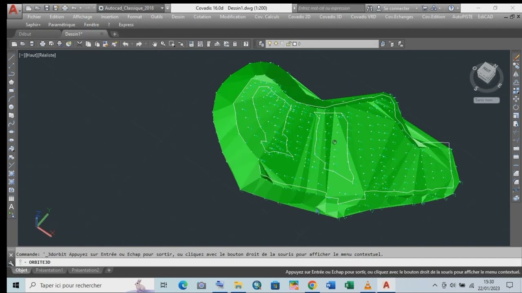Select the Line drawing tool
The height and width of the screenshot is (293, 522).
click(11, 57)
